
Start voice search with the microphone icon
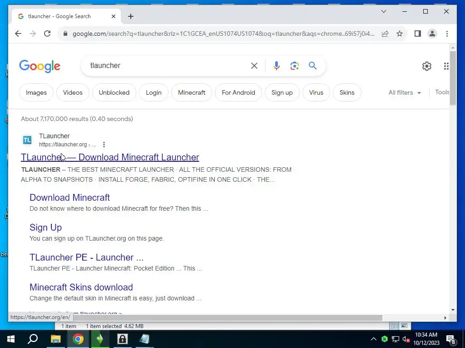[x=277, y=66]
